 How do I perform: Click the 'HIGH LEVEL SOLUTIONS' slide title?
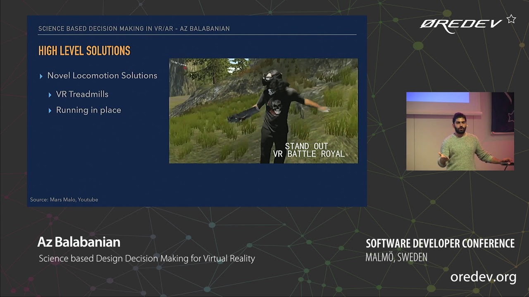coord(84,51)
